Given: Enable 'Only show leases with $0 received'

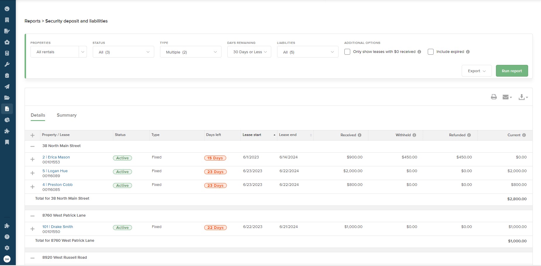Looking at the screenshot, I should (347, 51).
